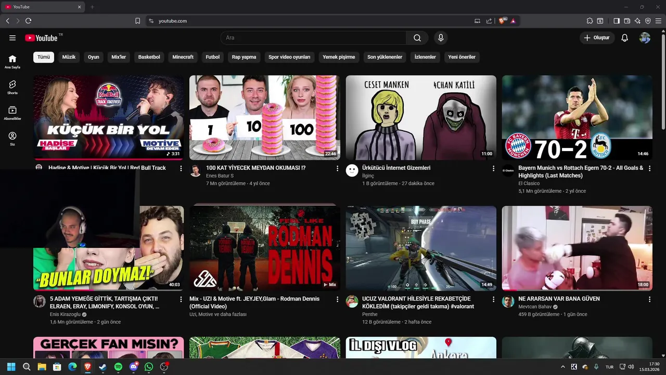Open more options for Ürkütücü İnternet Gizemleri
666x375 pixels.
point(493,168)
